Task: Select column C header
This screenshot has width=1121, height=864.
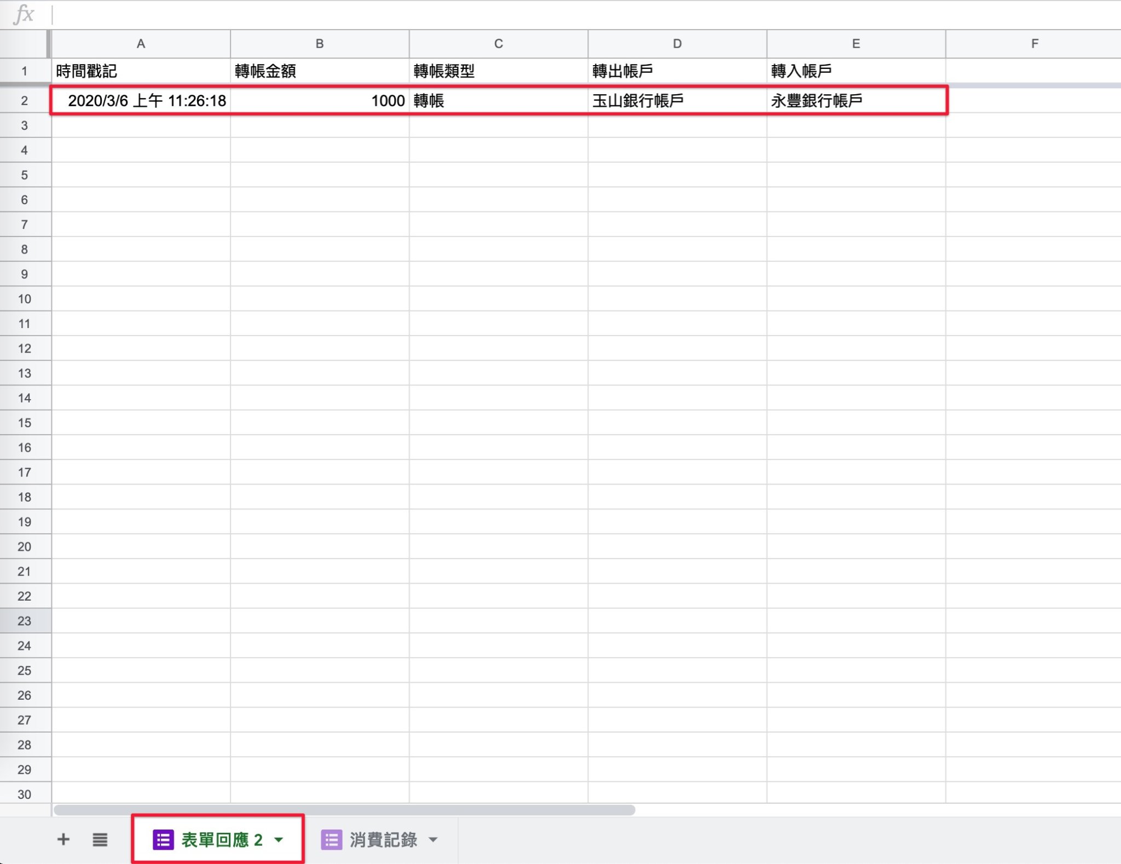Action: coord(498,44)
